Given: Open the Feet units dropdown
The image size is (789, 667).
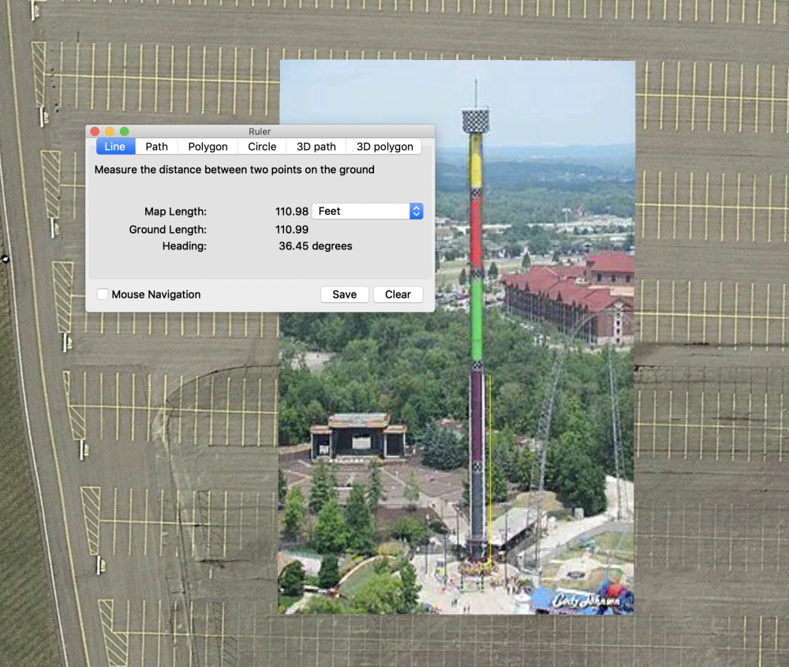Looking at the screenshot, I should tap(368, 212).
